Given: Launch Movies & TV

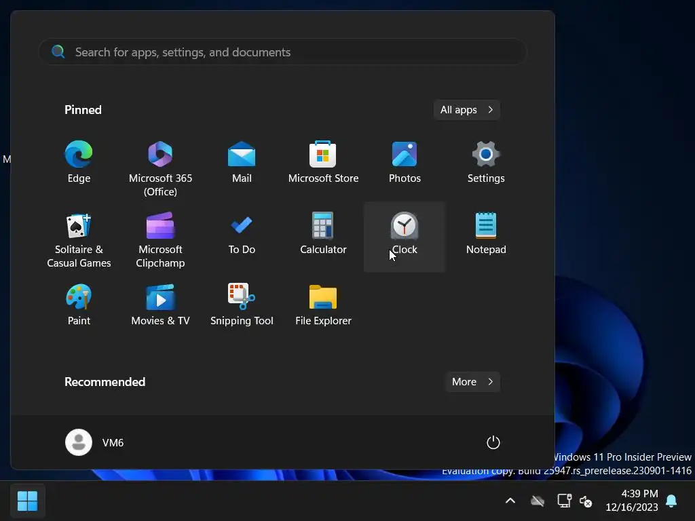Looking at the screenshot, I should [x=160, y=306].
